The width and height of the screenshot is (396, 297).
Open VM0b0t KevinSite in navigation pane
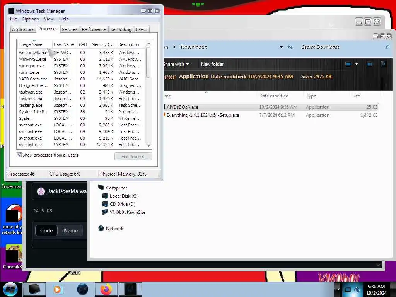(x=123, y=212)
